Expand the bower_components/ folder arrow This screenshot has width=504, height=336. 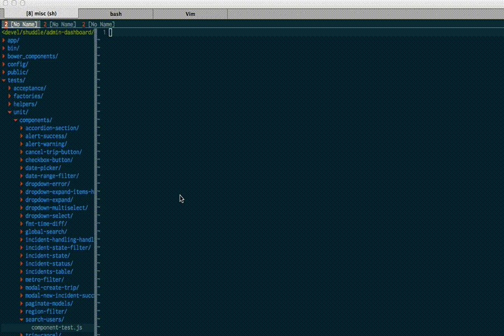3,56
